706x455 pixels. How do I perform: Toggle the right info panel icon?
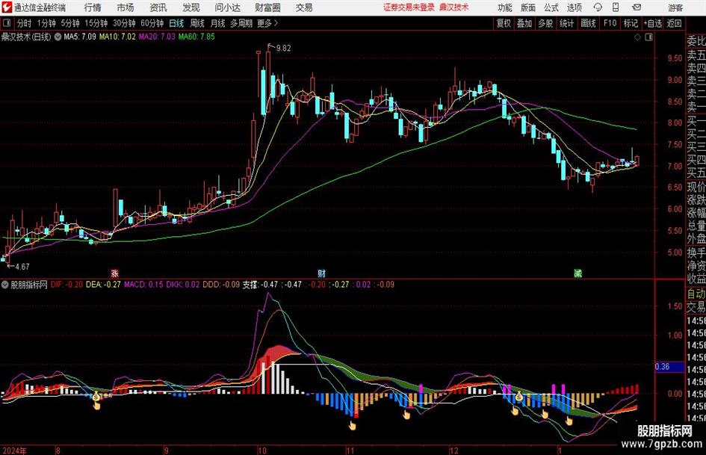tap(648, 37)
